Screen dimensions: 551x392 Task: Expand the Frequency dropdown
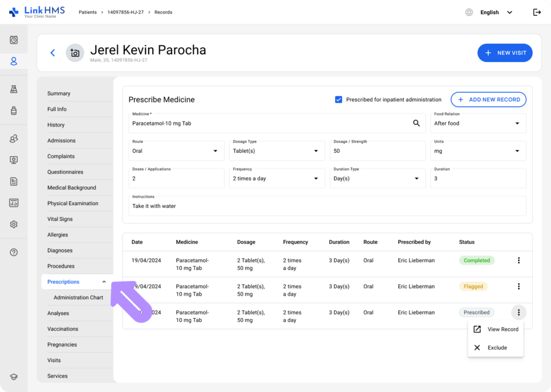pyautogui.click(x=277, y=179)
